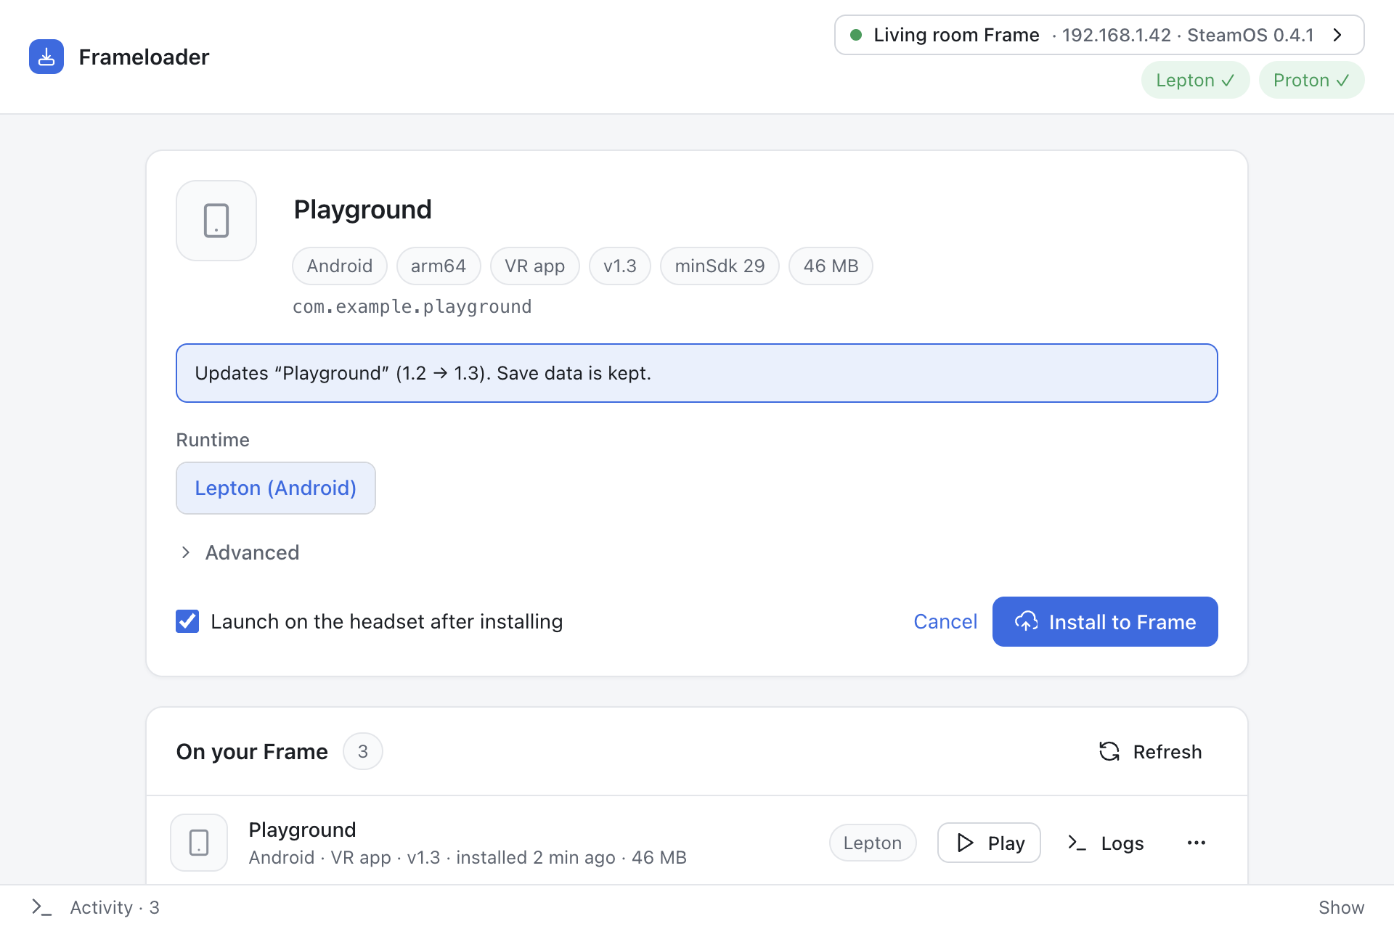Cancel the Playground install
Image resolution: width=1394 pixels, height=929 pixels.
tap(945, 621)
